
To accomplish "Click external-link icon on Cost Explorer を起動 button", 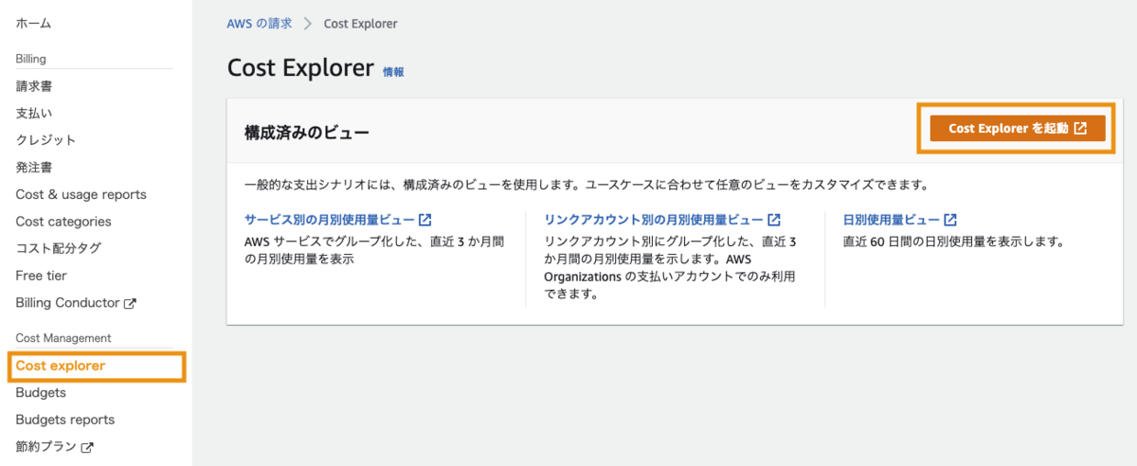I will point(1080,129).
